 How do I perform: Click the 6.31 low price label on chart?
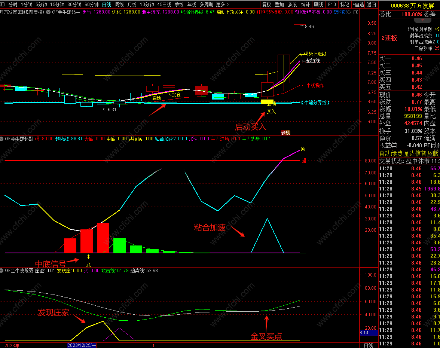tap(112, 109)
